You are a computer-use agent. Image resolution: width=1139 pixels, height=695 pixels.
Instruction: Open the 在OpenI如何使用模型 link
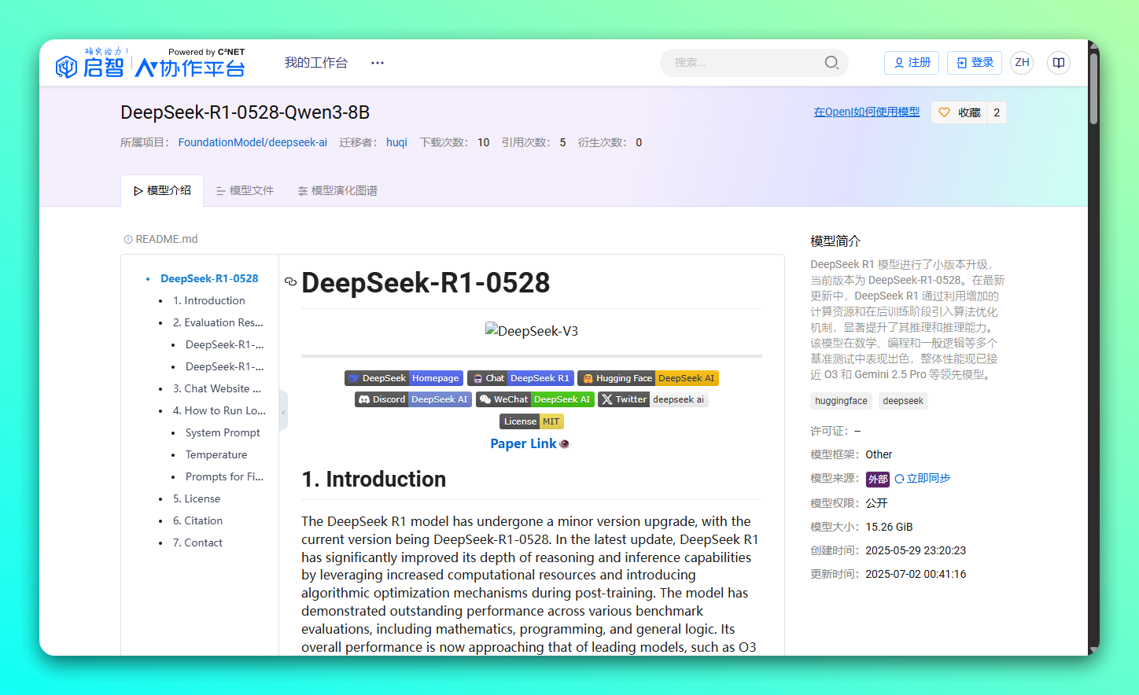click(867, 112)
